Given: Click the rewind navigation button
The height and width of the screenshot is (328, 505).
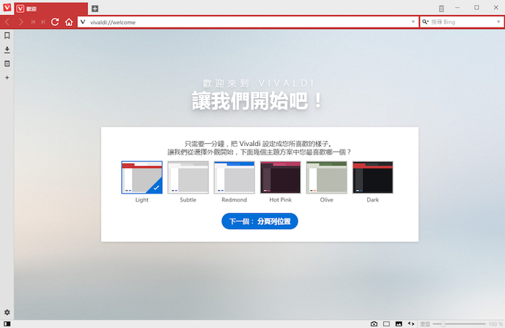Looking at the screenshot, I should [33, 22].
